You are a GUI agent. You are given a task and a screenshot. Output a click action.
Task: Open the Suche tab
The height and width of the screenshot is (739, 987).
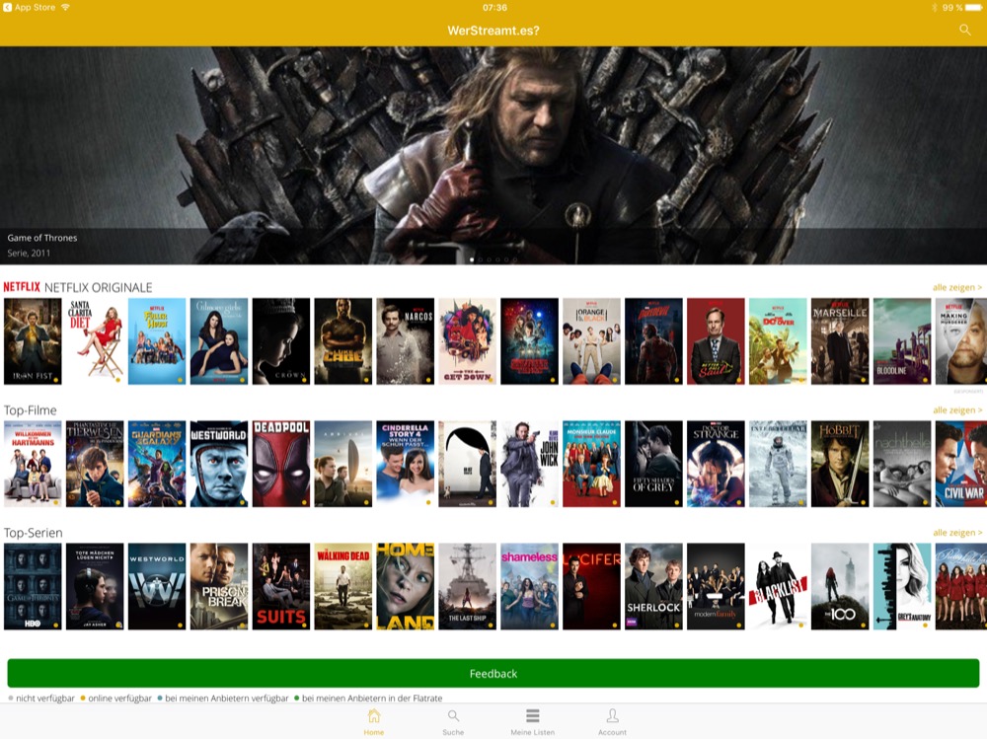453,721
